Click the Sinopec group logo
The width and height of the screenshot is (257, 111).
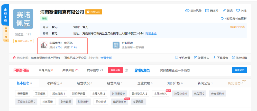[44, 45]
